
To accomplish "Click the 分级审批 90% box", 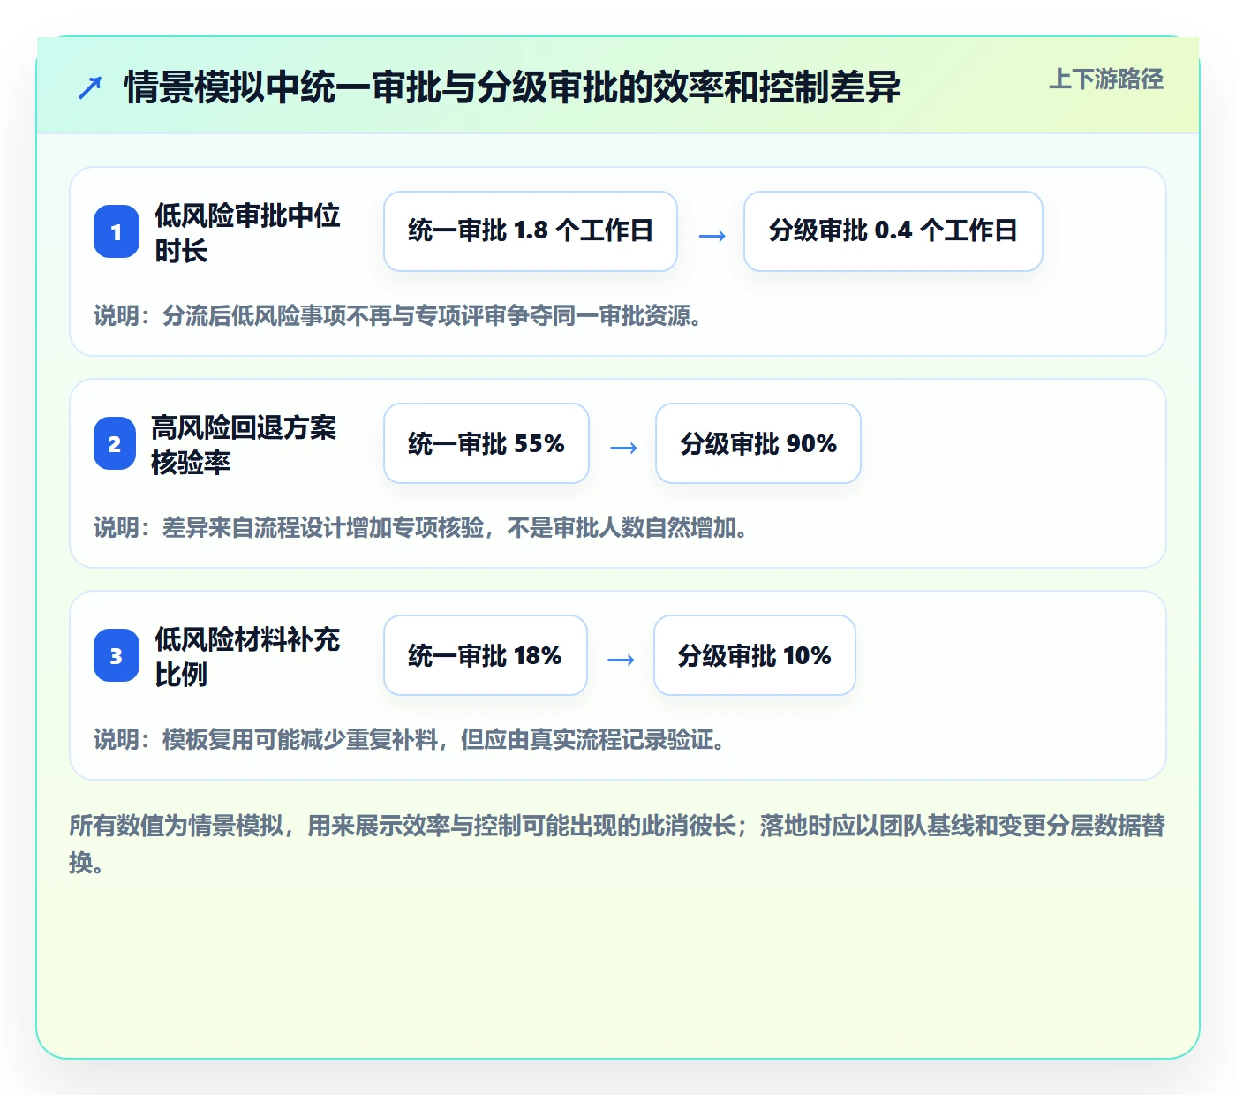I will (758, 443).
